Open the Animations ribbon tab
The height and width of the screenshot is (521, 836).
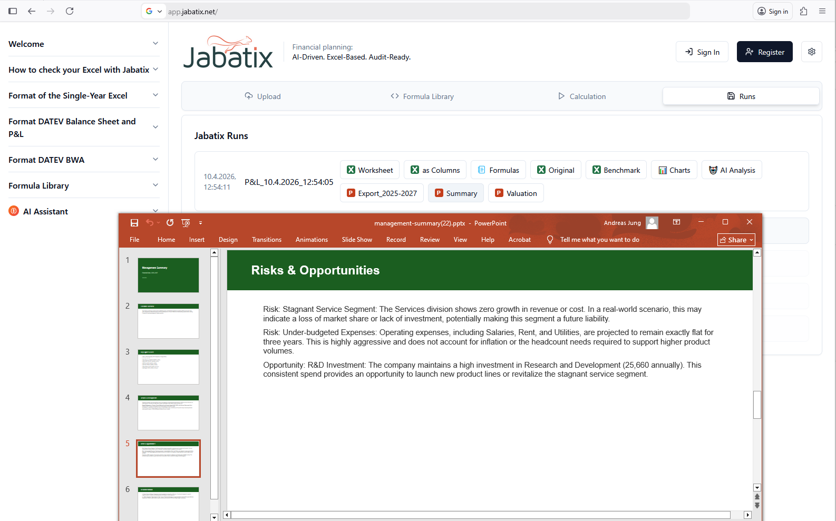click(312, 240)
